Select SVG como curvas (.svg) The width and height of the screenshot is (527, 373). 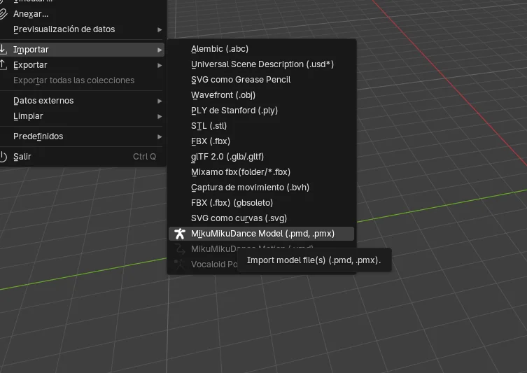[262, 218]
